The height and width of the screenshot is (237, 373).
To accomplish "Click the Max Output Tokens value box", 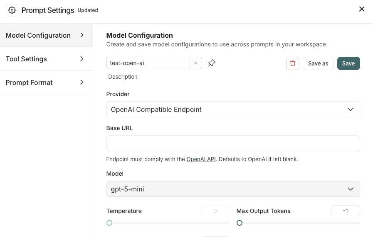I will coord(345,211).
